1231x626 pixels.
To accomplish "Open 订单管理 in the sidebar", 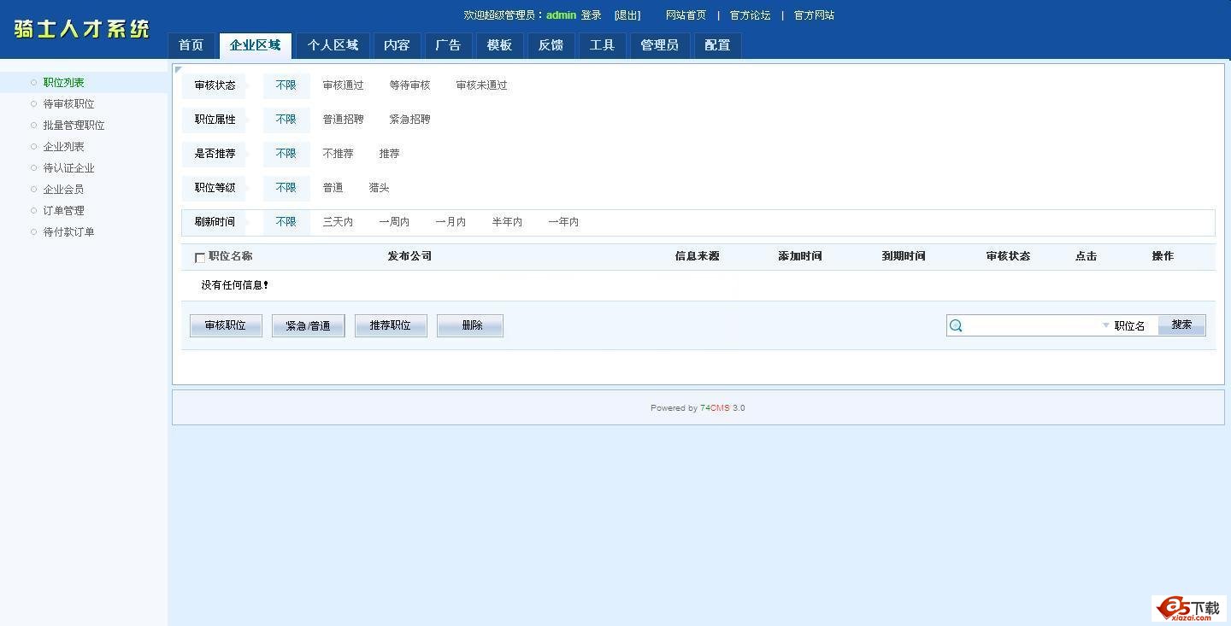I will click(63, 211).
